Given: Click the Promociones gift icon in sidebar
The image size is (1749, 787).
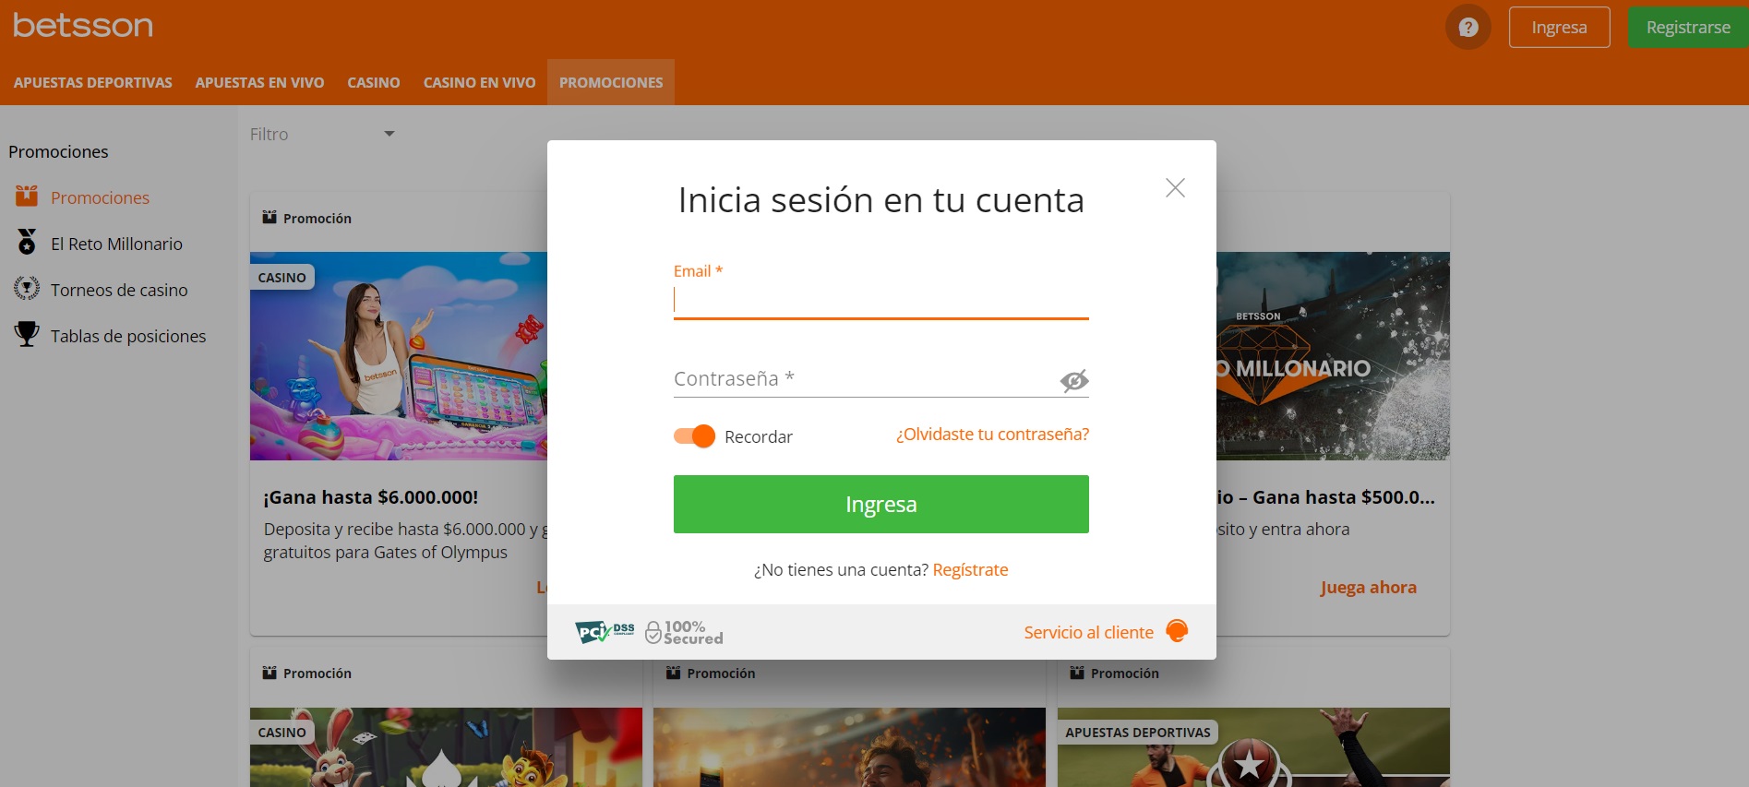Looking at the screenshot, I should (27, 196).
